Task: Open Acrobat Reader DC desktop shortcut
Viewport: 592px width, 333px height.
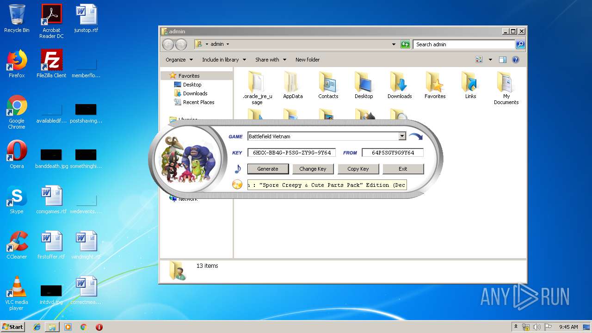Action: [x=51, y=21]
